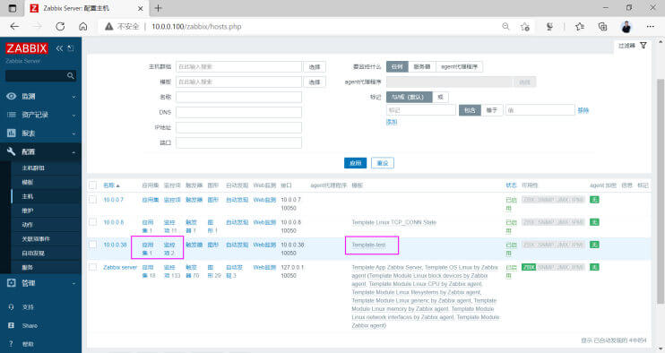Click the 移除 tag remove link
This screenshot has width=665, height=353.
click(583, 110)
